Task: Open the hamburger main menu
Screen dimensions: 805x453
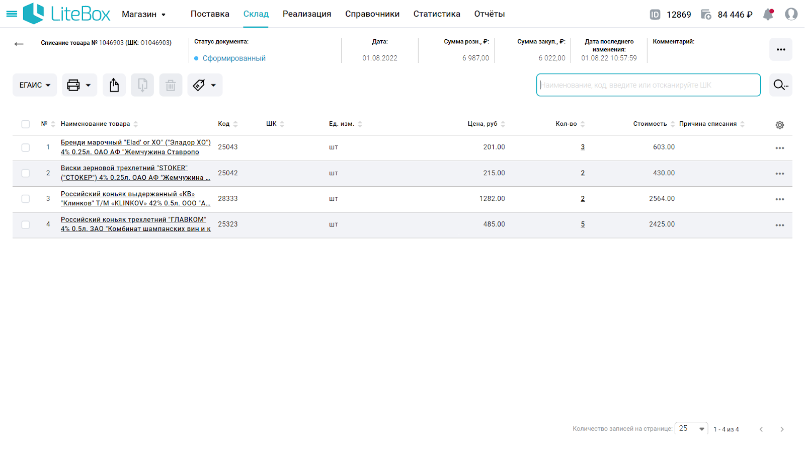Action: pos(12,14)
